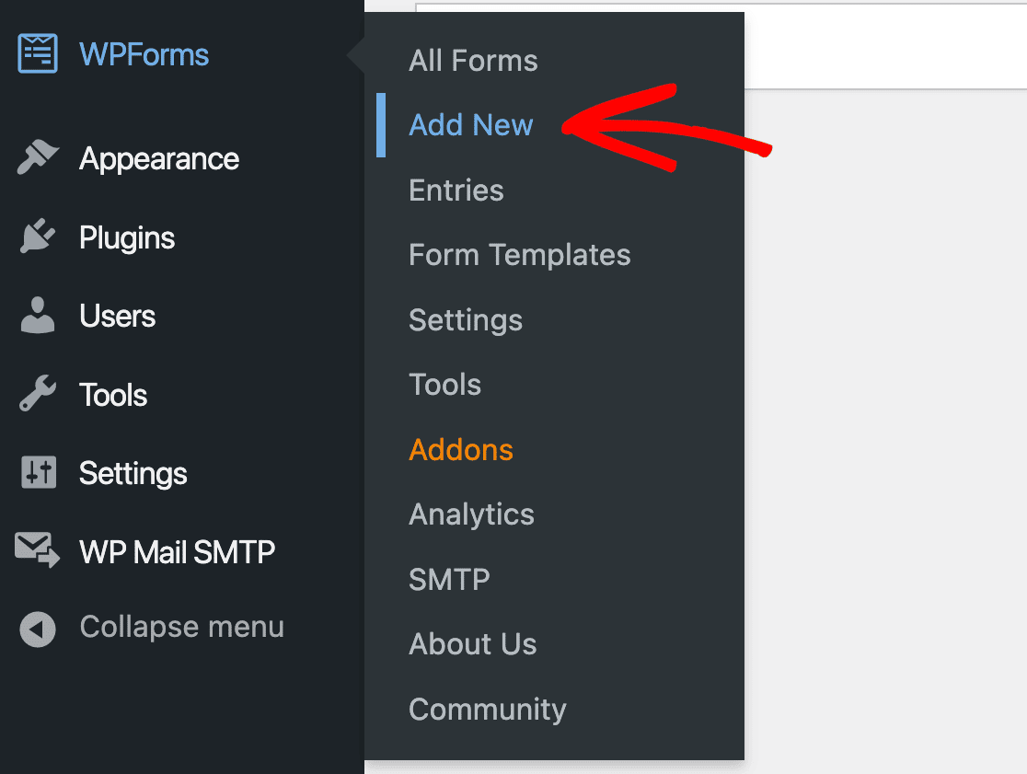
Task: Open WPForms Tools
Action: tap(444, 385)
